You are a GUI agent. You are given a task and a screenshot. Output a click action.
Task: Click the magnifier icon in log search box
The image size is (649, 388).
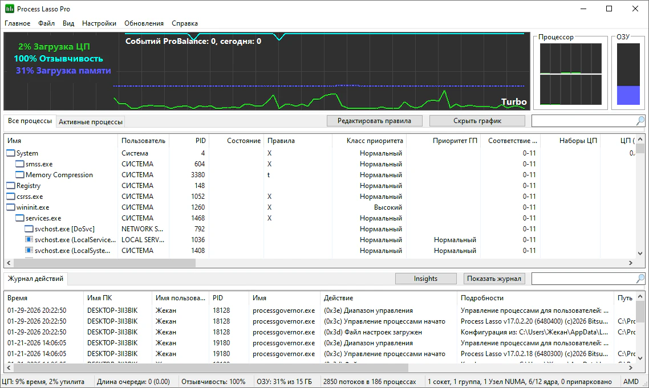click(x=640, y=279)
